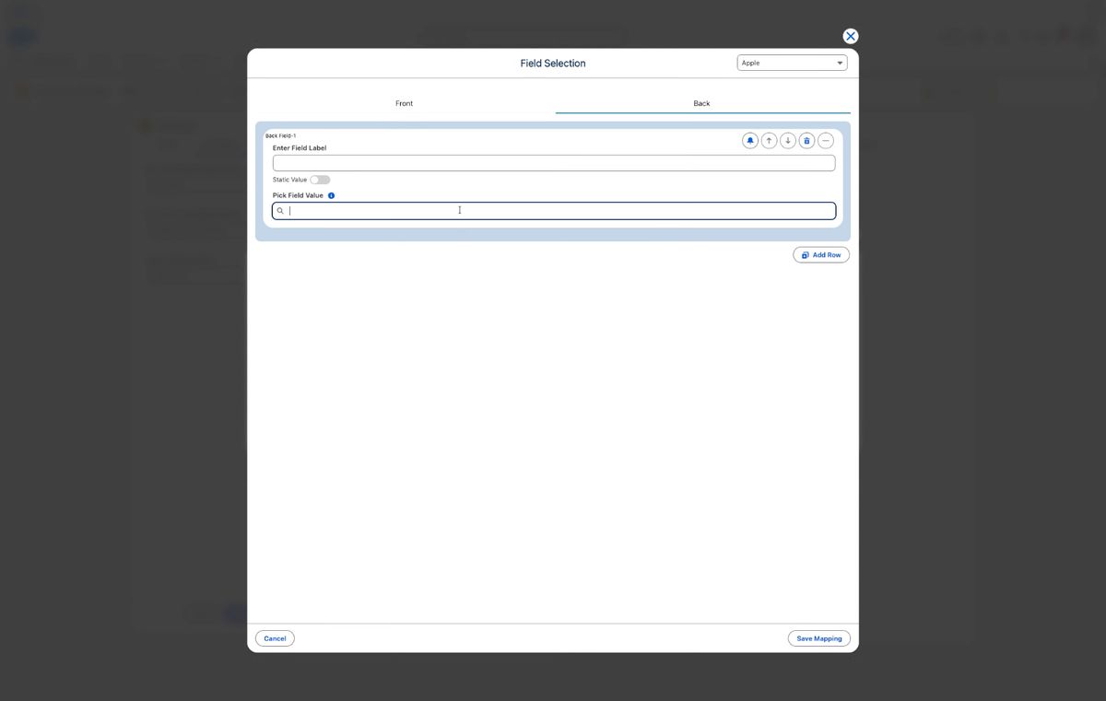Switch to the Front tab
1106x701 pixels.
pyautogui.click(x=405, y=103)
